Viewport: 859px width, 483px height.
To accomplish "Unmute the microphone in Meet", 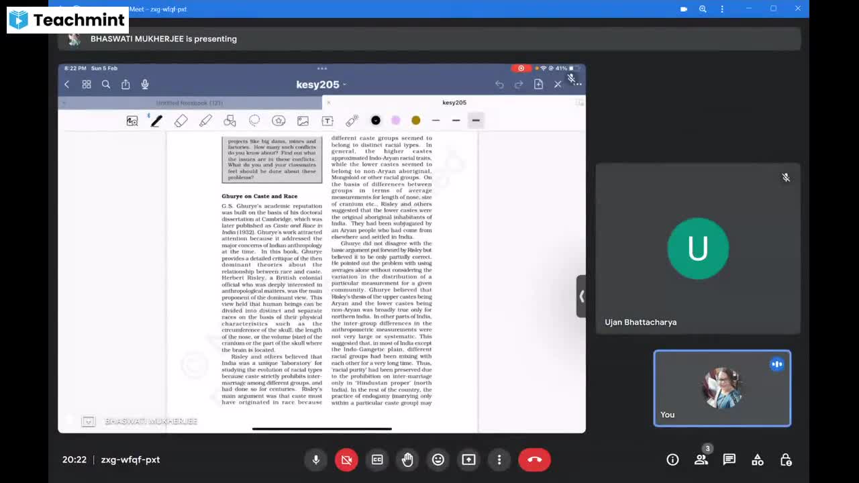I will click(x=316, y=460).
